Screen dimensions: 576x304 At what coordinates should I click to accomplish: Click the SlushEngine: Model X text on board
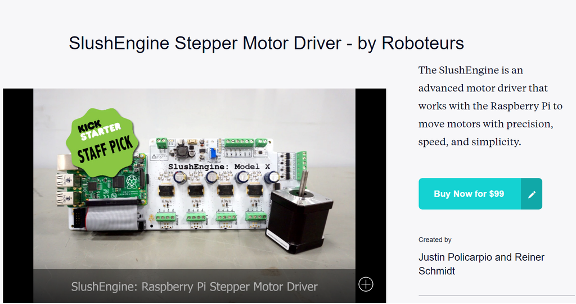[x=219, y=167]
